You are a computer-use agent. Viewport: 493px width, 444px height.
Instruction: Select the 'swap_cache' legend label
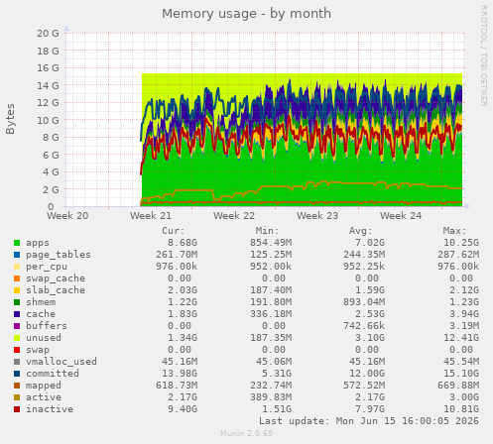click(56, 278)
